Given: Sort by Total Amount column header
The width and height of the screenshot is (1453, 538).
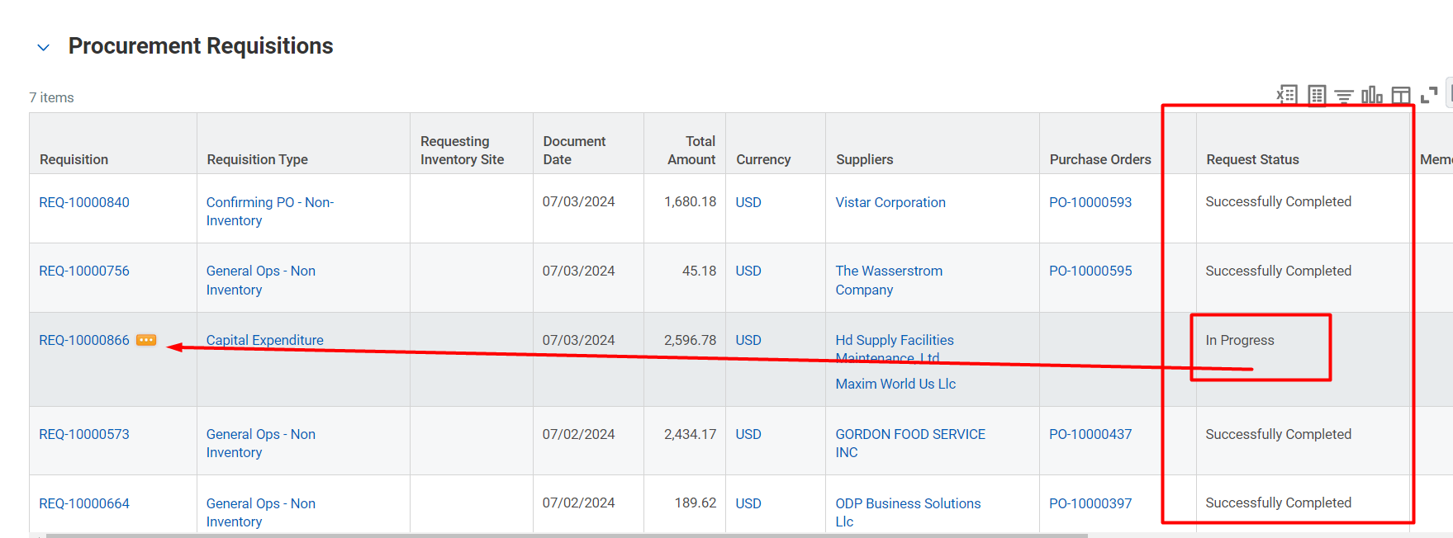Looking at the screenshot, I should [691, 150].
